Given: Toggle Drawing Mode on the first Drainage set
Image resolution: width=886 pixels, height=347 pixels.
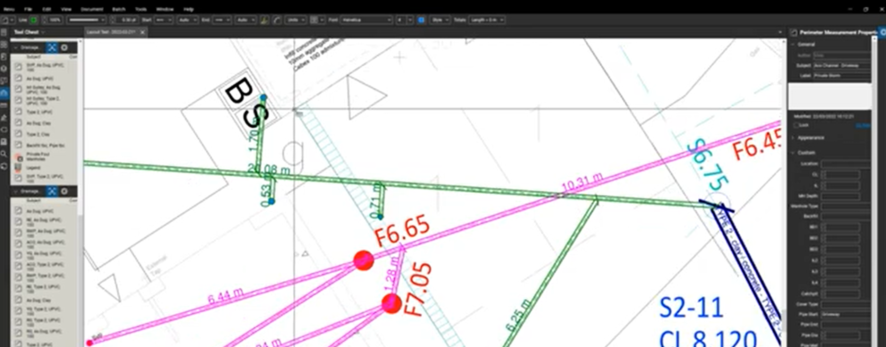Looking at the screenshot, I should [52, 48].
